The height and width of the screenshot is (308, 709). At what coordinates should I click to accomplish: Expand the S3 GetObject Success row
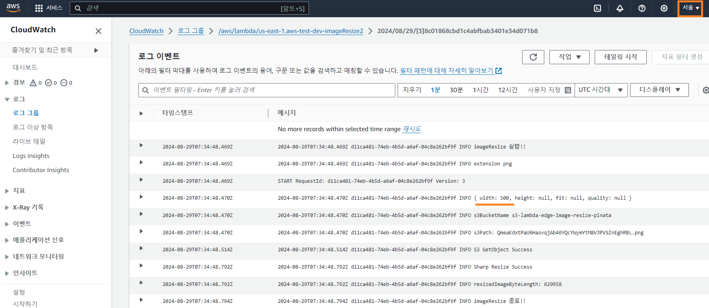141,248
